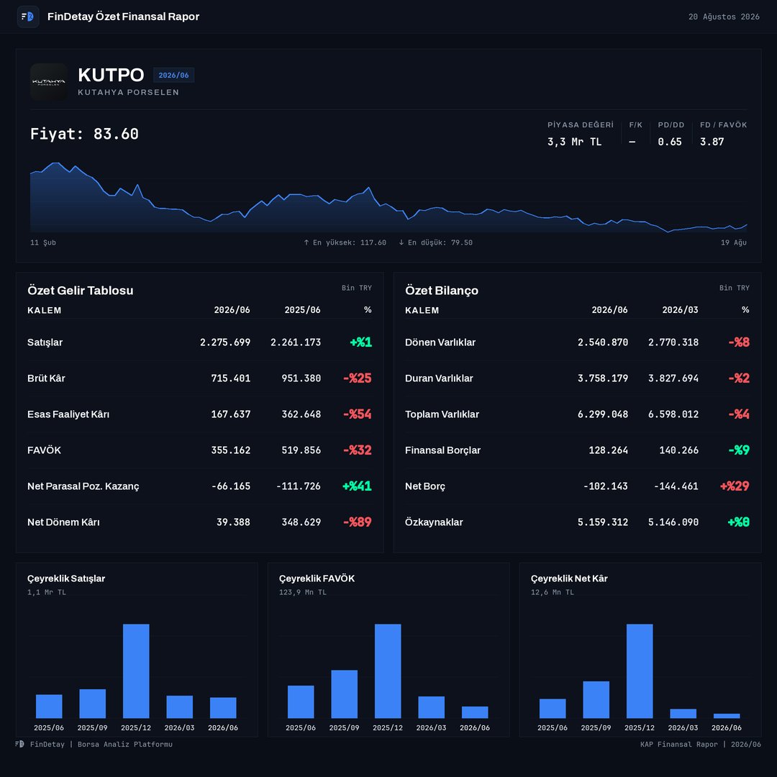The width and height of the screenshot is (777, 777).
Task: Click the '11 Şub' chart start date
Action: click(43, 242)
